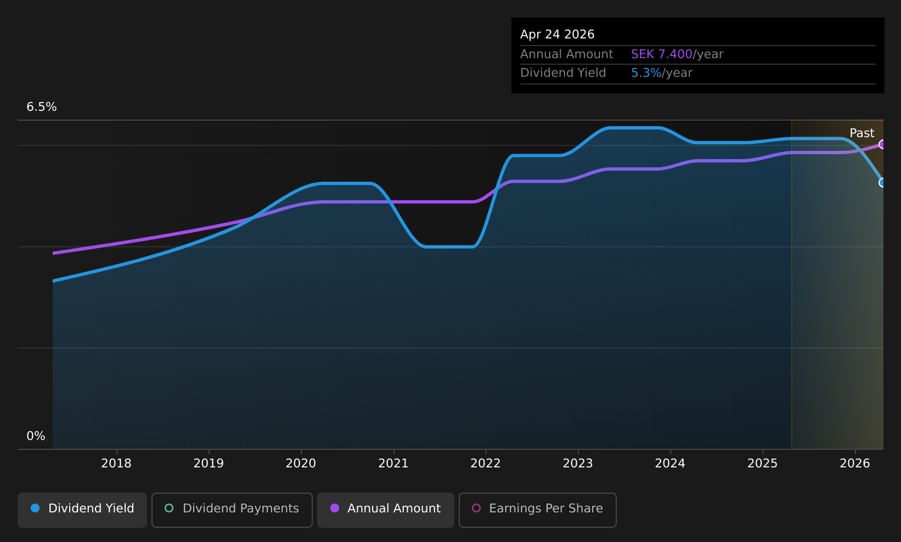Image resolution: width=901 pixels, height=542 pixels.
Task: Click the 2019 x-axis label
Action: [209, 464]
